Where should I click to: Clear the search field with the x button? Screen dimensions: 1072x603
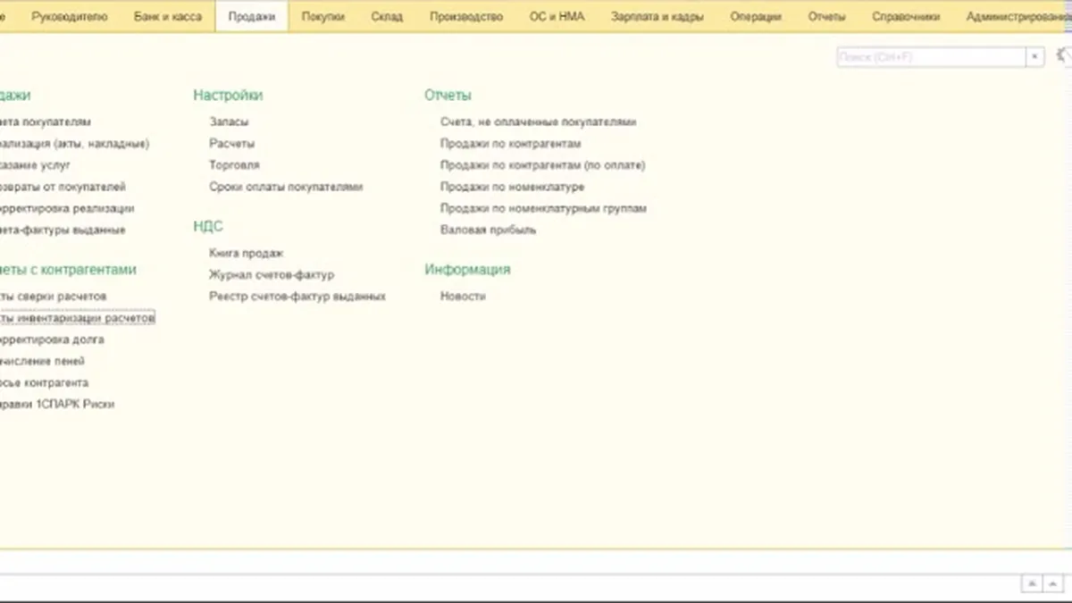(1035, 57)
